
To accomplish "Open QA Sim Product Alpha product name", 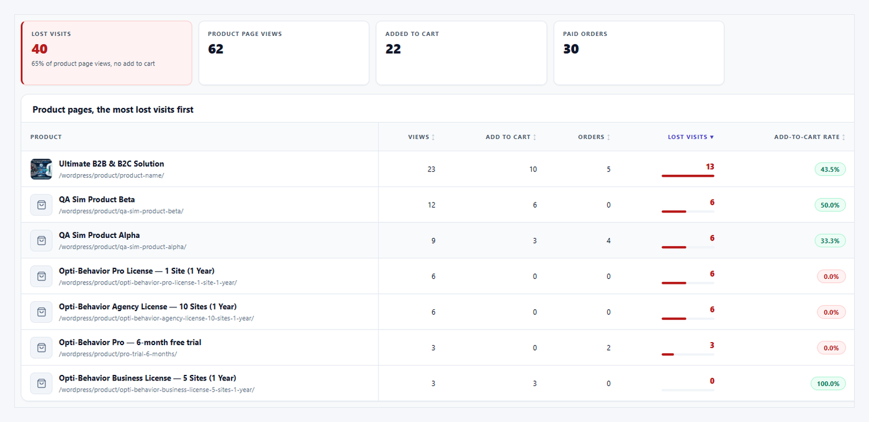I will click(99, 235).
